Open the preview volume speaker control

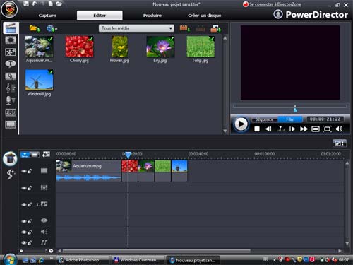pos(339,129)
